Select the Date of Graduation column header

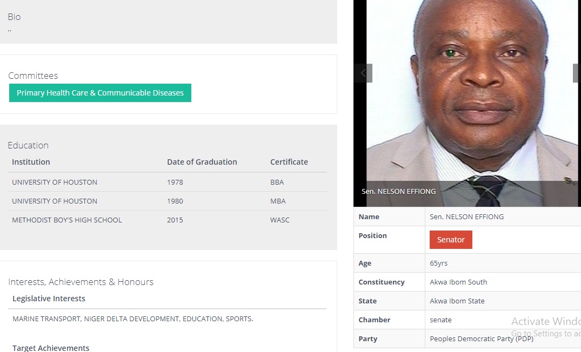pos(202,162)
